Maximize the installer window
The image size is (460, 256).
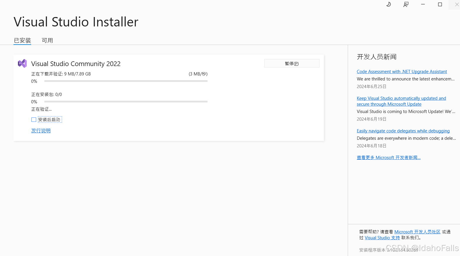pos(440,4)
